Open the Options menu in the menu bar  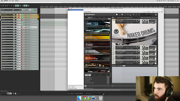tap(17, 1)
